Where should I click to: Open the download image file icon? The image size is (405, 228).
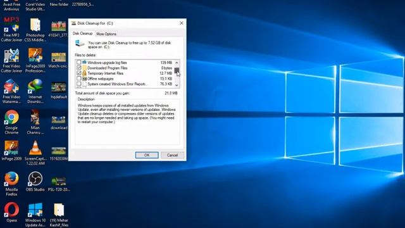coord(59,122)
